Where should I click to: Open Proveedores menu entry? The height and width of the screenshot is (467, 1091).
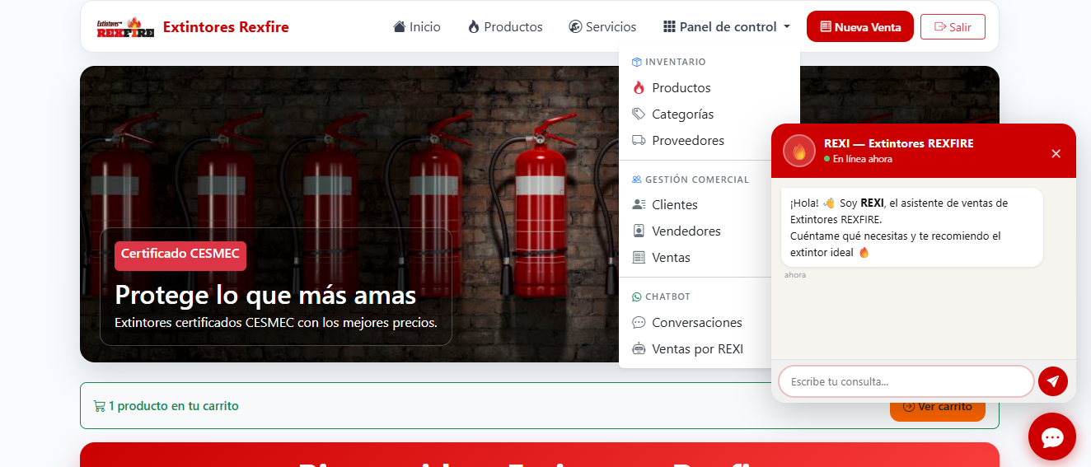(709, 140)
